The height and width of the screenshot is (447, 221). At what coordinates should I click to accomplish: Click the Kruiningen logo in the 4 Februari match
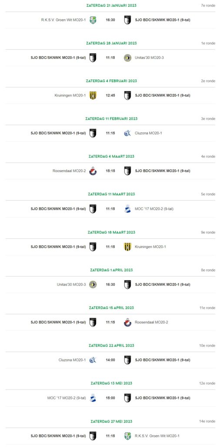tap(93, 96)
